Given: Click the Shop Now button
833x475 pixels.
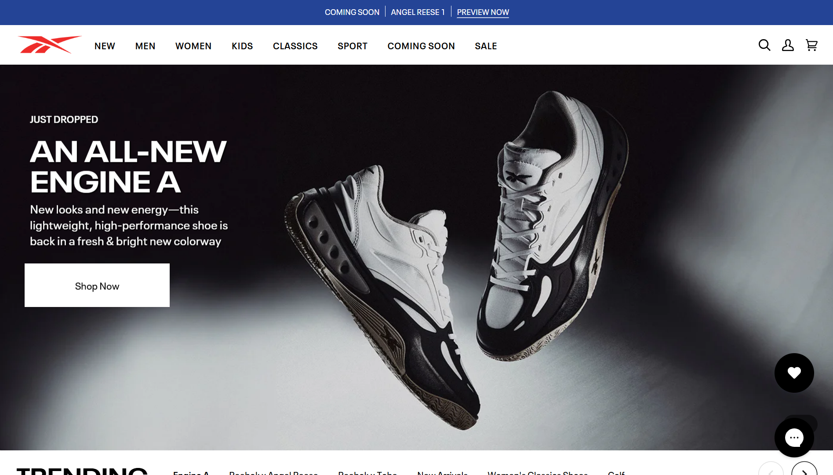Looking at the screenshot, I should 97,285.
